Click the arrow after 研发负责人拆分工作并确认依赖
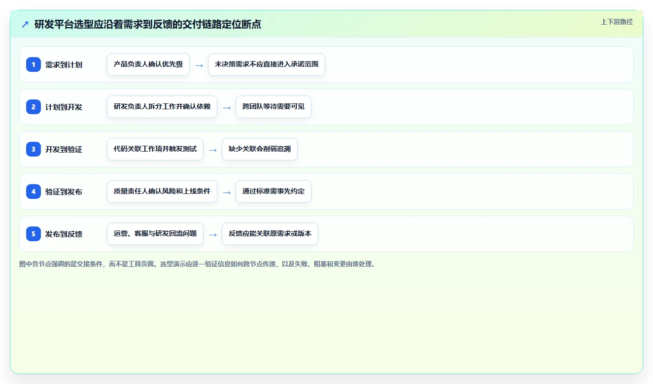Screen dimensions: 653x384 coord(227,107)
